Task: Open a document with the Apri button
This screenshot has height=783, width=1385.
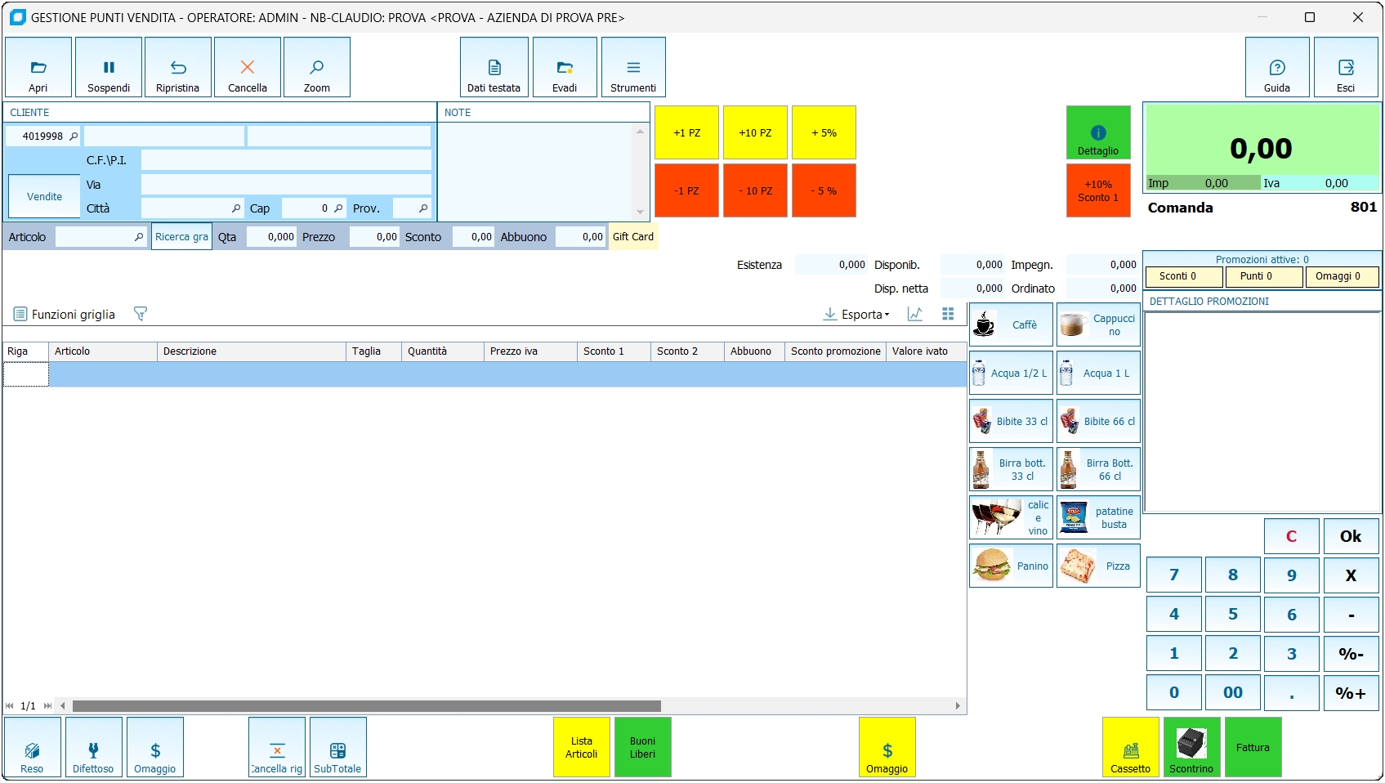Action: [x=38, y=67]
